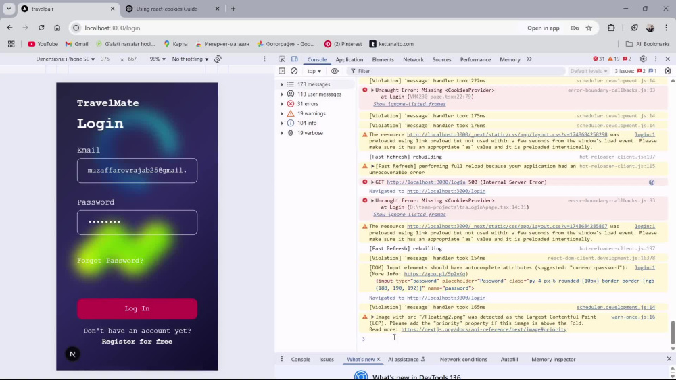Open the password manager key icon

(575, 28)
